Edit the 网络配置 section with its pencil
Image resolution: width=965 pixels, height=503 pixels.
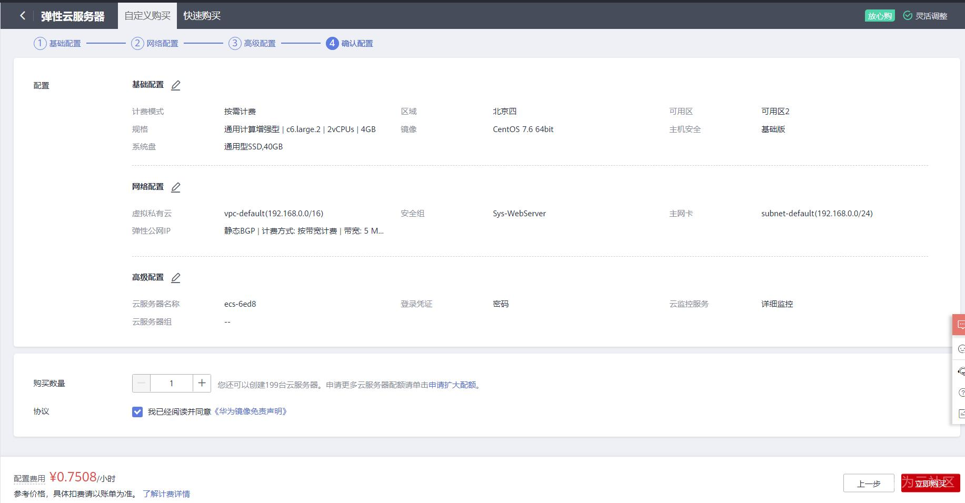pyautogui.click(x=176, y=187)
